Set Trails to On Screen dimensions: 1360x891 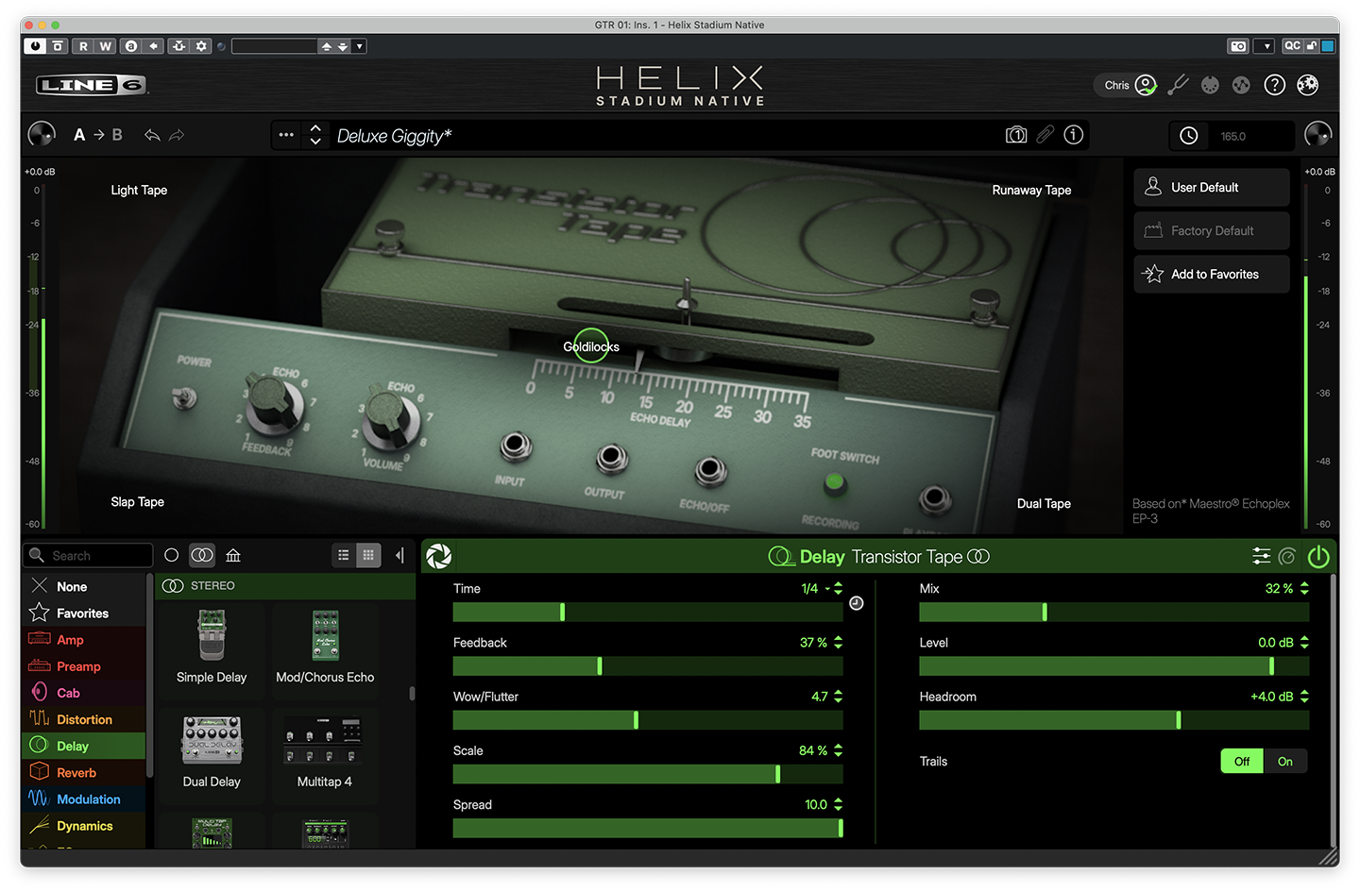pos(1285,762)
